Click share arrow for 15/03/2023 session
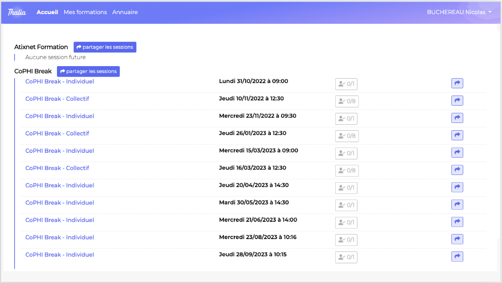The height and width of the screenshot is (283, 502). (x=457, y=153)
